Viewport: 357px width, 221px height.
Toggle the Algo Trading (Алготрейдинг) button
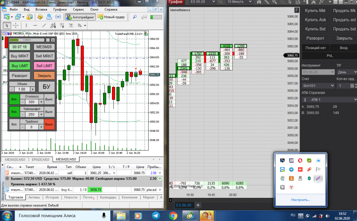tap(80, 17)
